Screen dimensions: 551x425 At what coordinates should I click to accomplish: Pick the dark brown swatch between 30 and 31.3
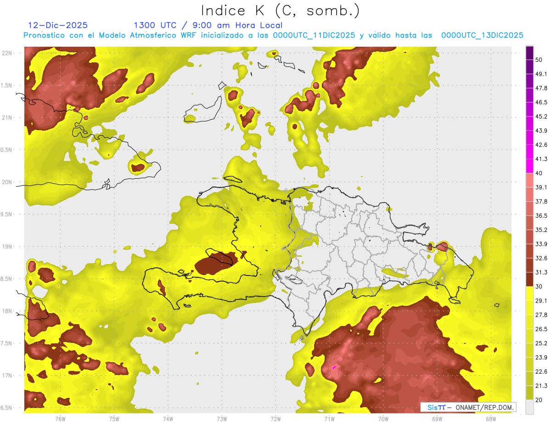coord(529,280)
